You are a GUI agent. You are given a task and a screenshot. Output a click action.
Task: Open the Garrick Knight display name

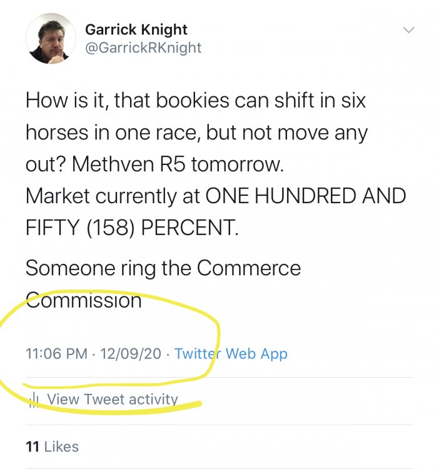pyautogui.click(x=136, y=29)
